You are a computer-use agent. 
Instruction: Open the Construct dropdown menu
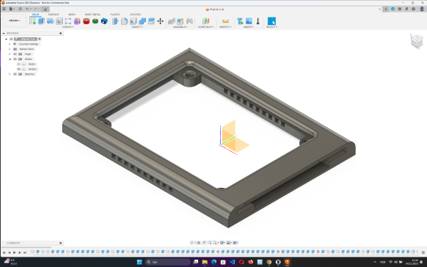206,27
